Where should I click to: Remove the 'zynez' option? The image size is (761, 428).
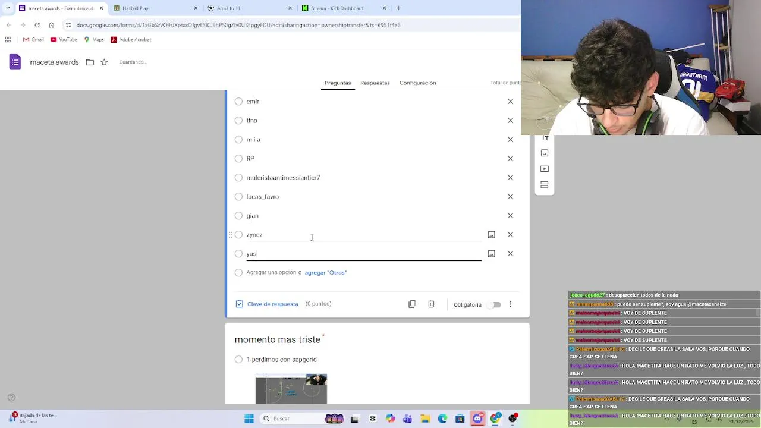pos(510,235)
